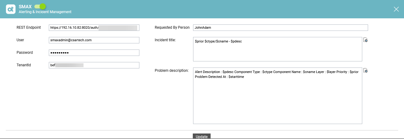Click the REST Endpoint label
This screenshot has width=404, height=139.
click(29, 27)
